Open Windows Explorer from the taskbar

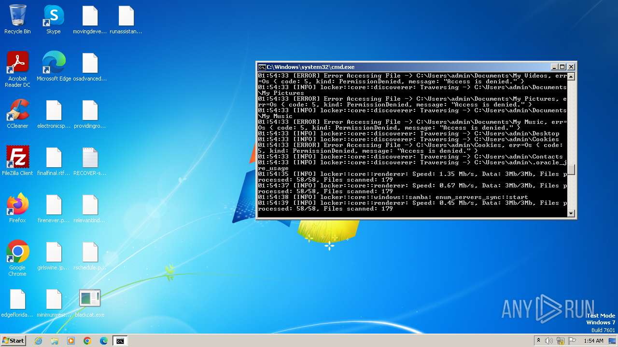click(x=55, y=341)
